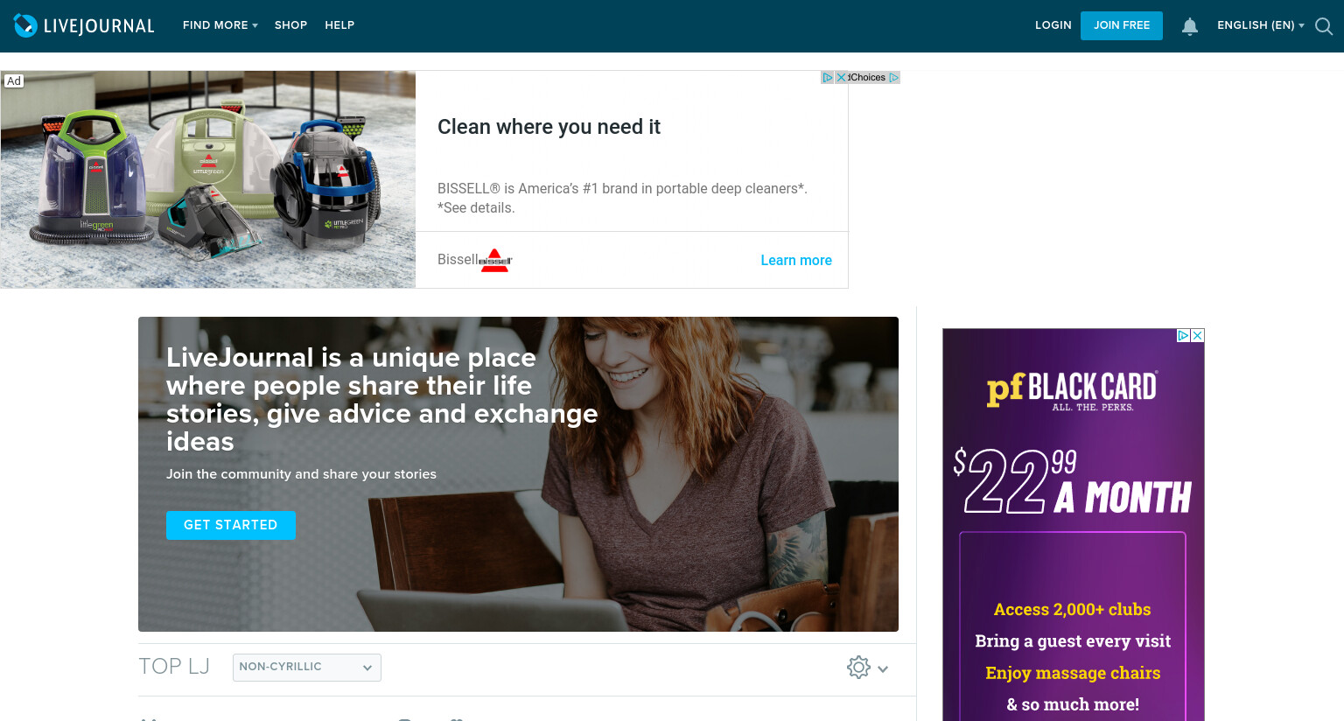Screen dimensions: 1344x721
Task: Open the notifications bell icon
Action: [x=1190, y=26]
